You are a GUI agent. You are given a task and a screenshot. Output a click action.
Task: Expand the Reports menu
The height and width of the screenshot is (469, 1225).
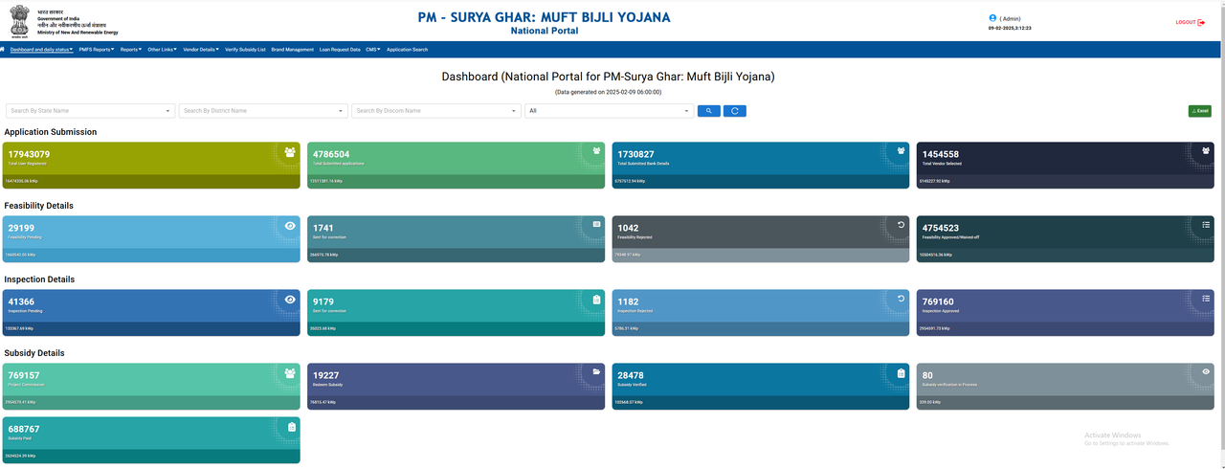point(131,49)
